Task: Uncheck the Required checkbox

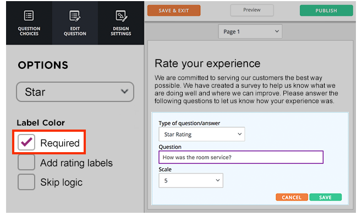Action: tap(26, 142)
